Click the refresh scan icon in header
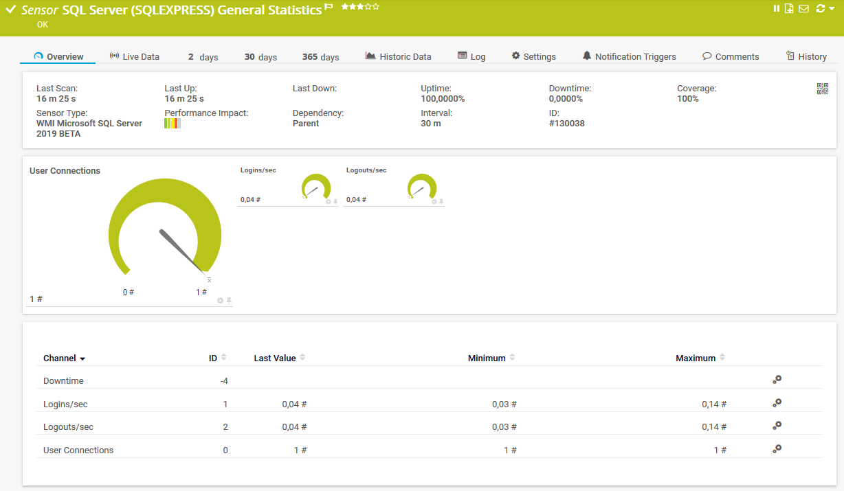The width and height of the screenshot is (844, 491). (x=819, y=9)
